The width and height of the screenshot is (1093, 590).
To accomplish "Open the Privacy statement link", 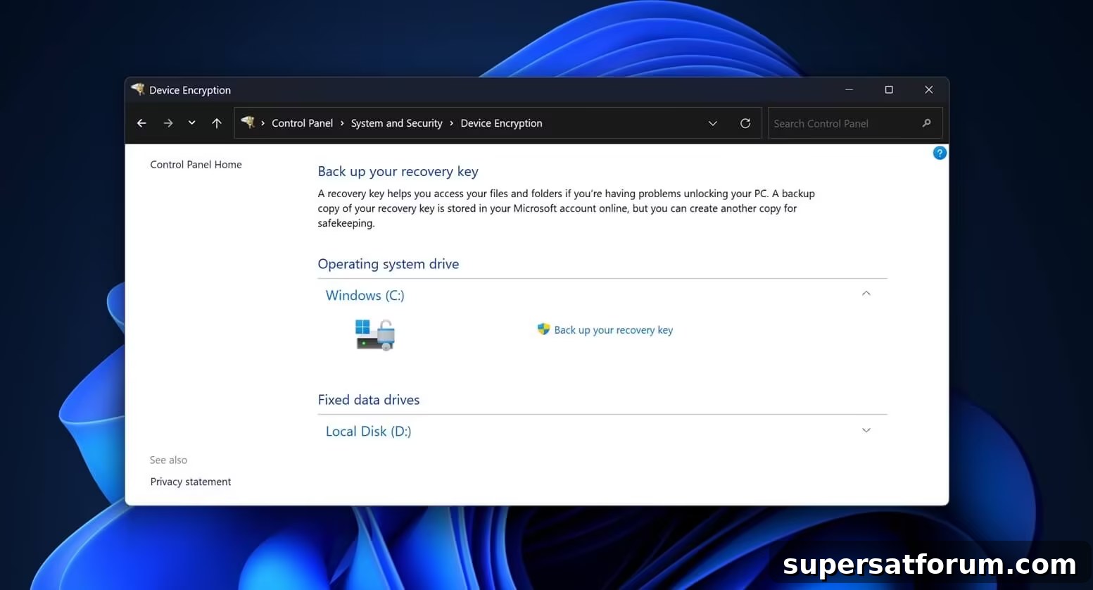I will pyautogui.click(x=190, y=482).
